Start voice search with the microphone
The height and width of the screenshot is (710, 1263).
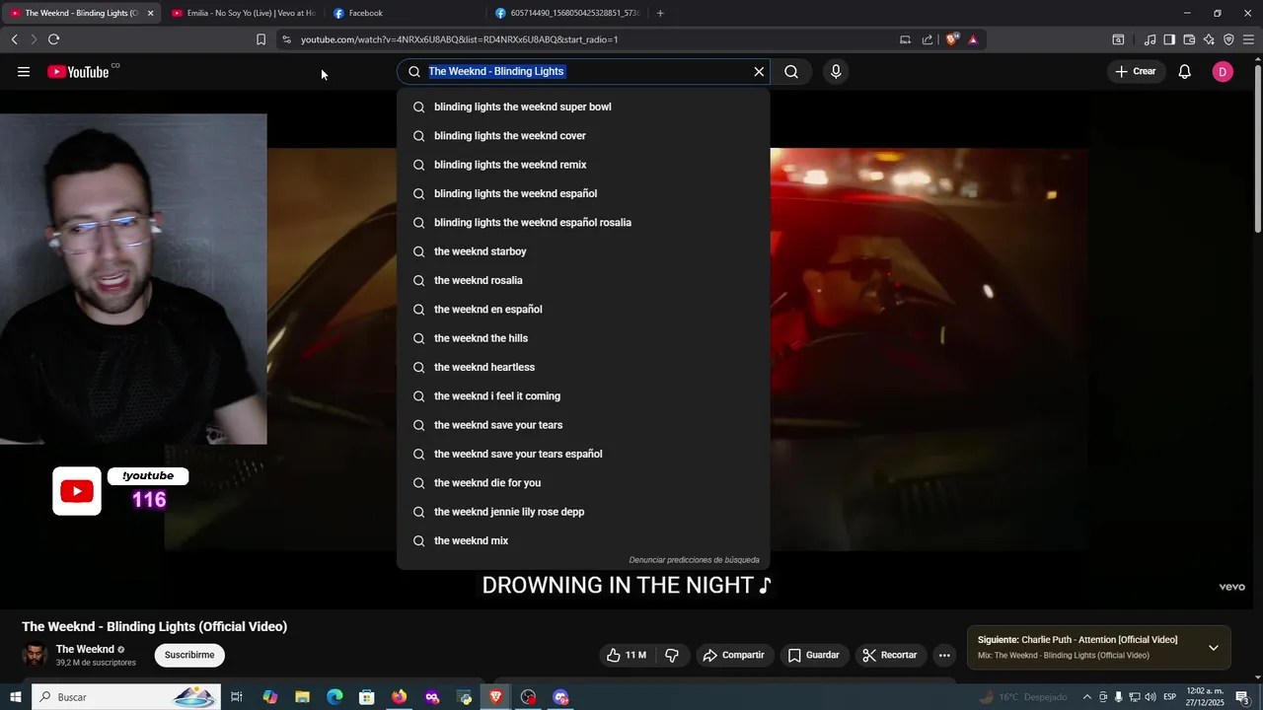point(836,71)
